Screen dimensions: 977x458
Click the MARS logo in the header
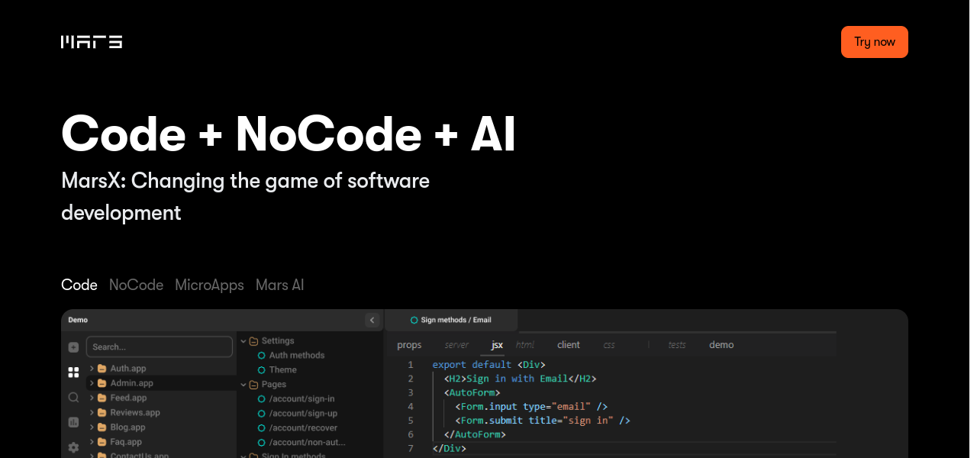[92, 42]
